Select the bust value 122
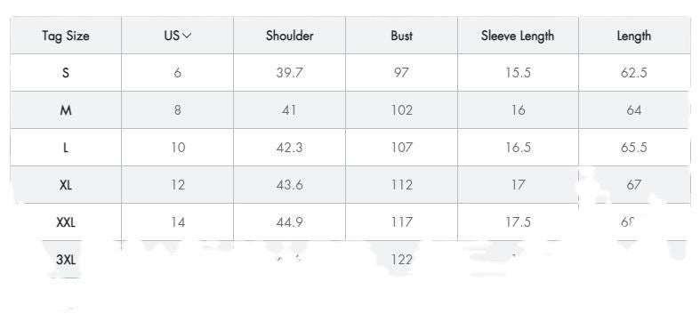 [401, 260]
